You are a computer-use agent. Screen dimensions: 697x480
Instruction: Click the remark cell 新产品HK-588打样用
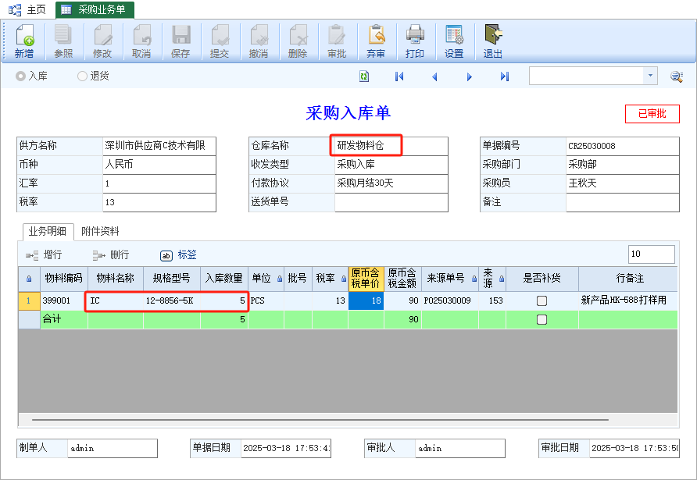(x=627, y=301)
